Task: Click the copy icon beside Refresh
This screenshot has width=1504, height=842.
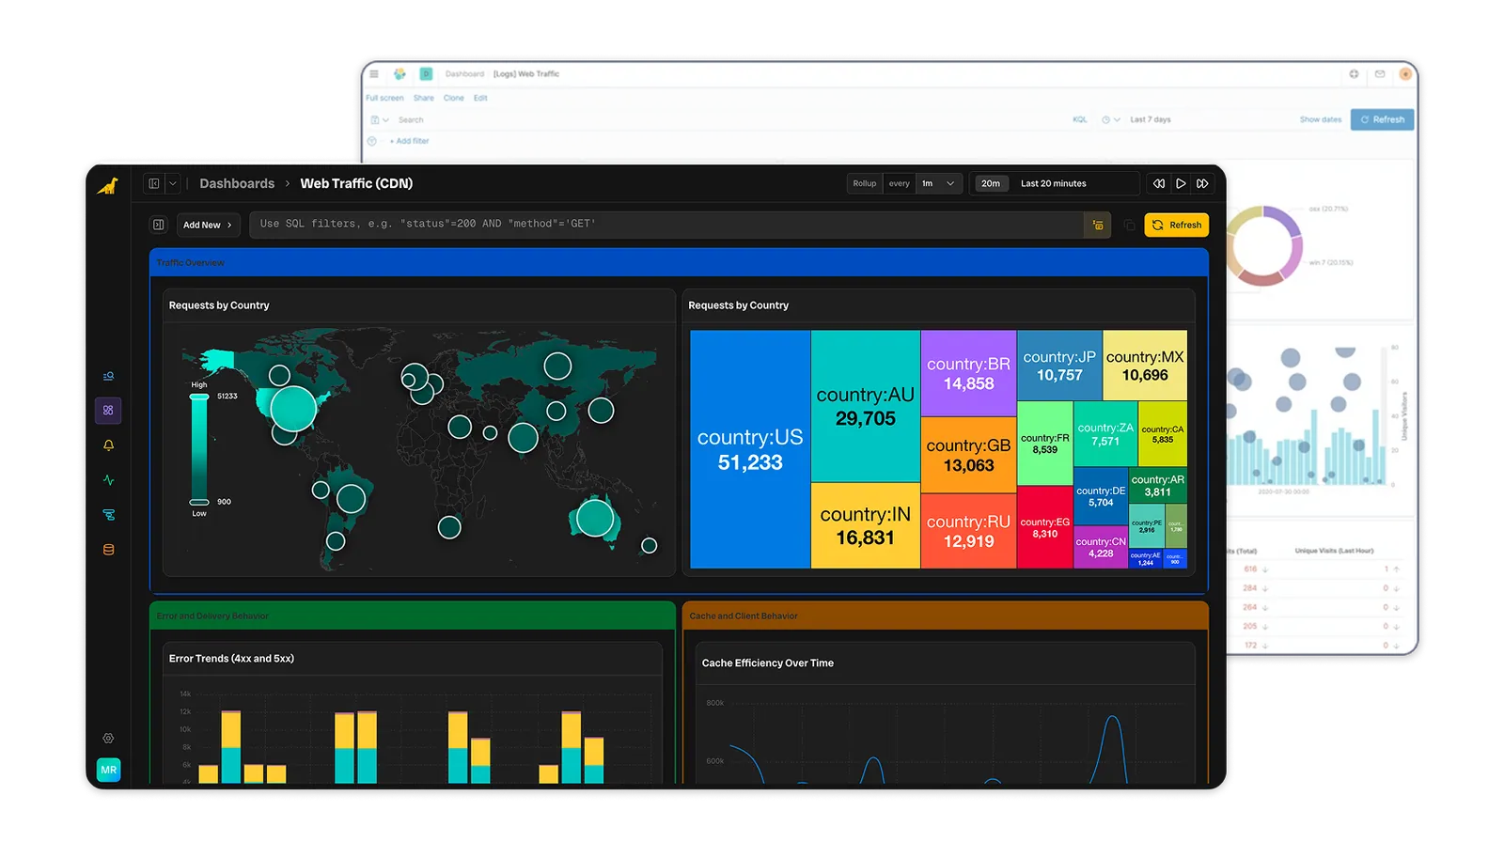Action: point(1129,226)
